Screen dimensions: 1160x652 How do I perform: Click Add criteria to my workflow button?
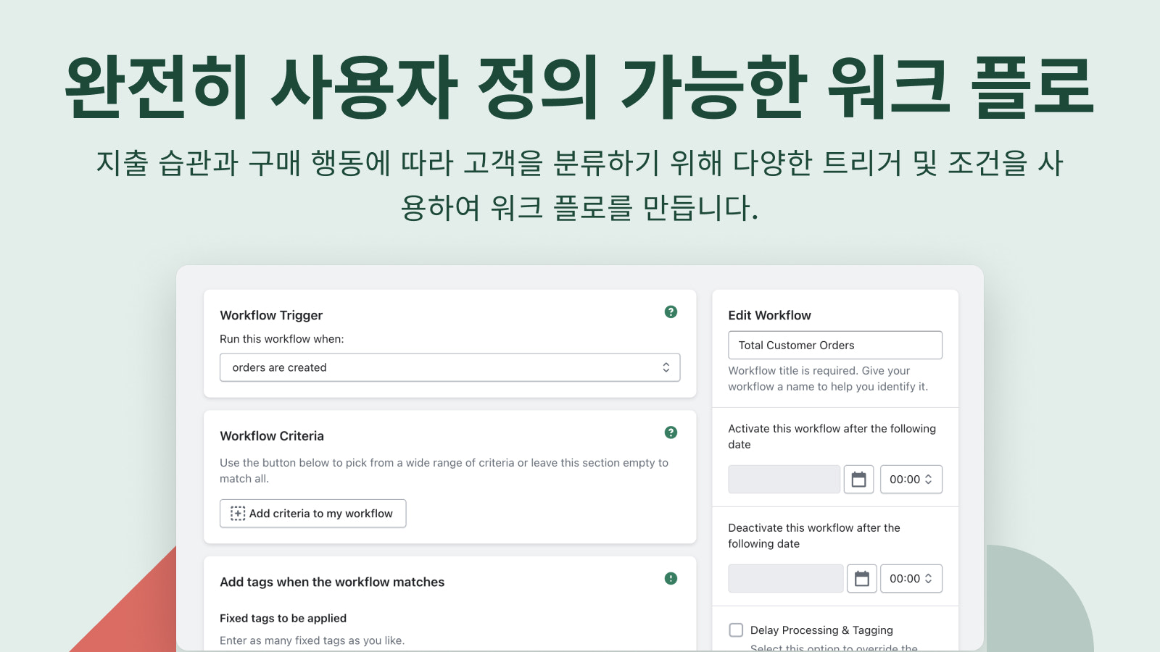312,514
